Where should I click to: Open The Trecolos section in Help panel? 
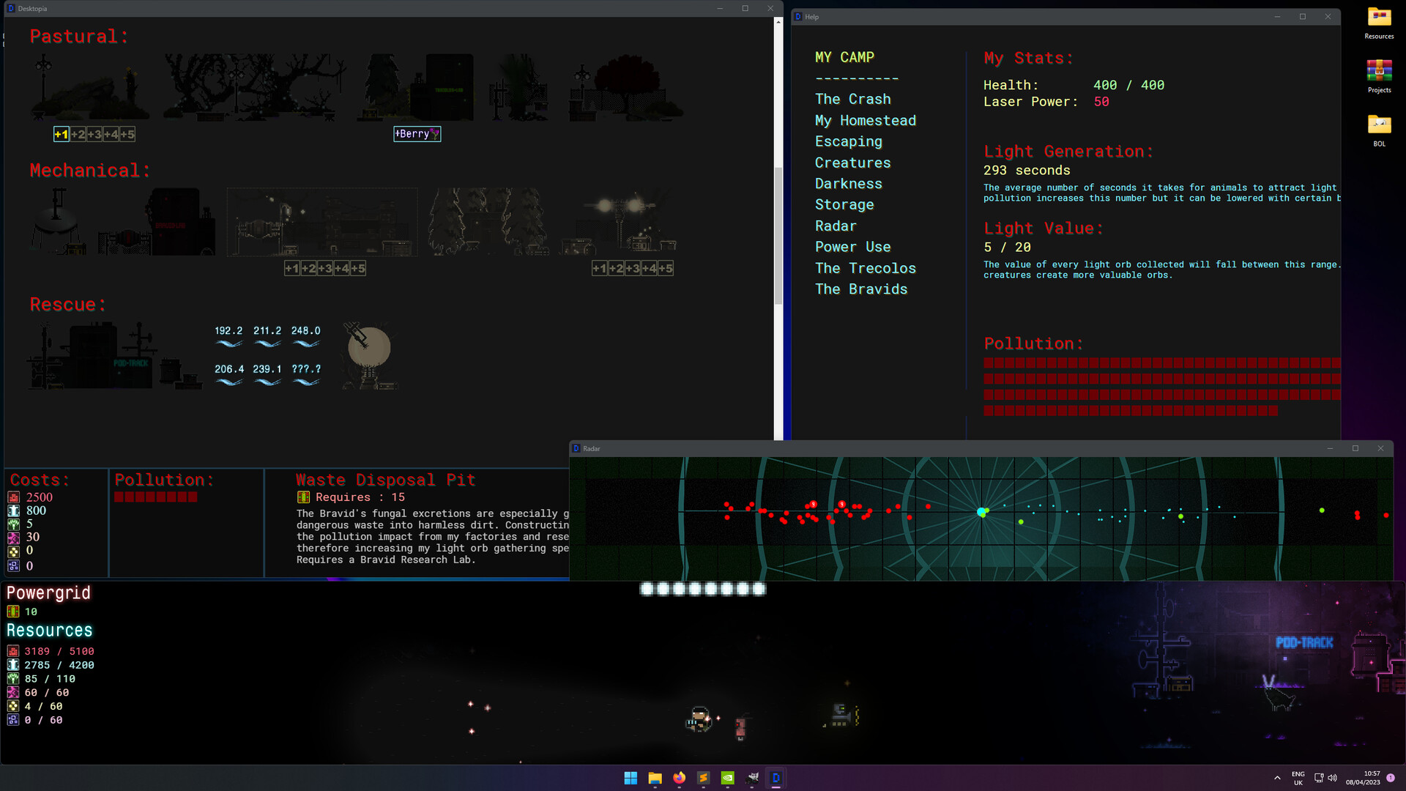coord(864,267)
